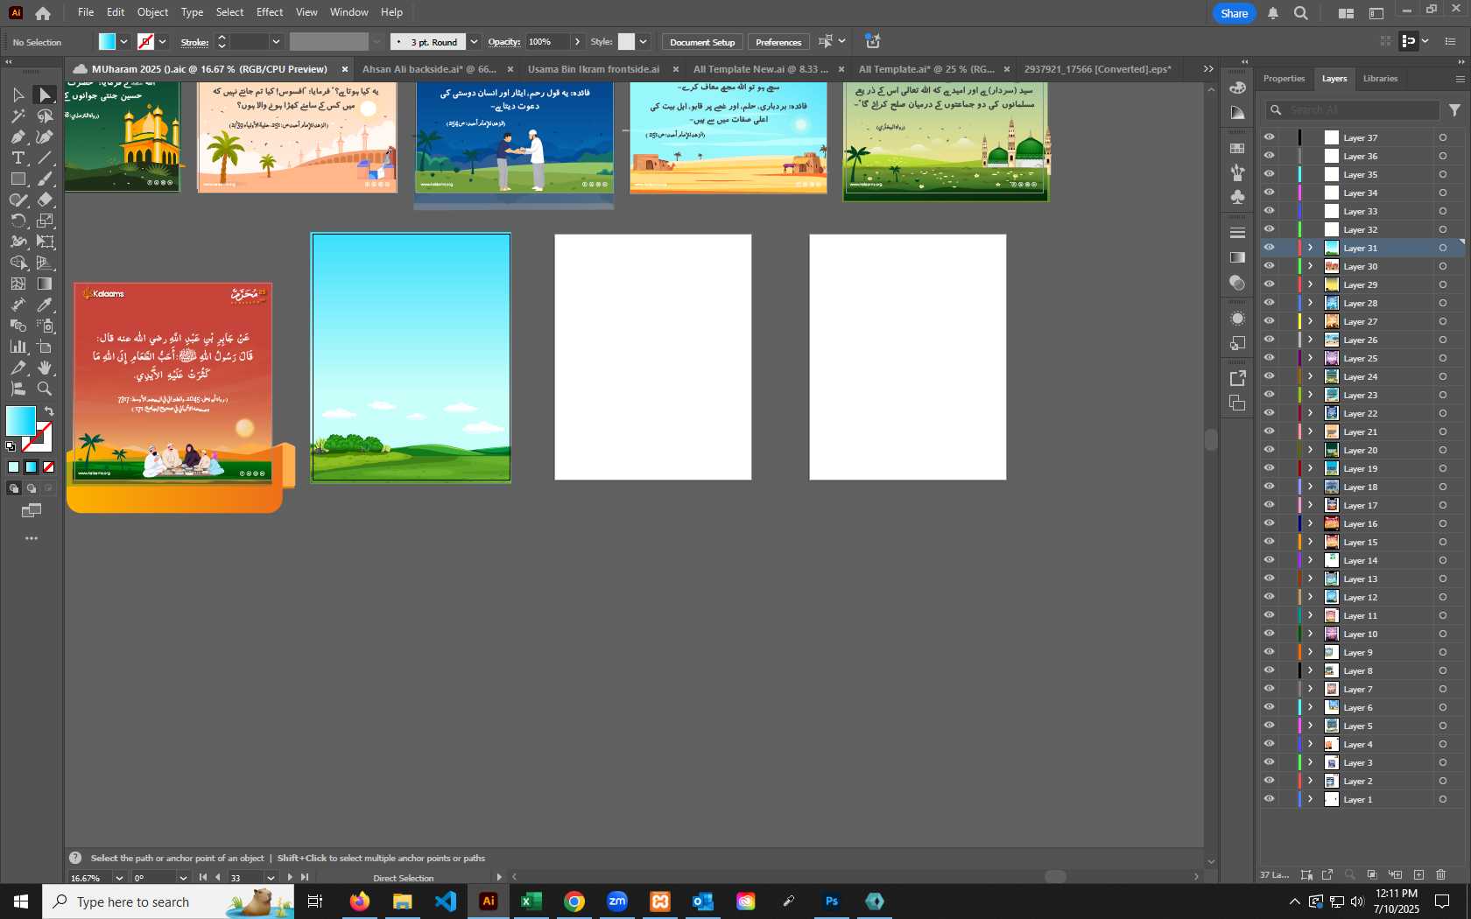The height and width of the screenshot is (919, 1471).
Task: Expand Layer 31 contents
Action: 1311,248
